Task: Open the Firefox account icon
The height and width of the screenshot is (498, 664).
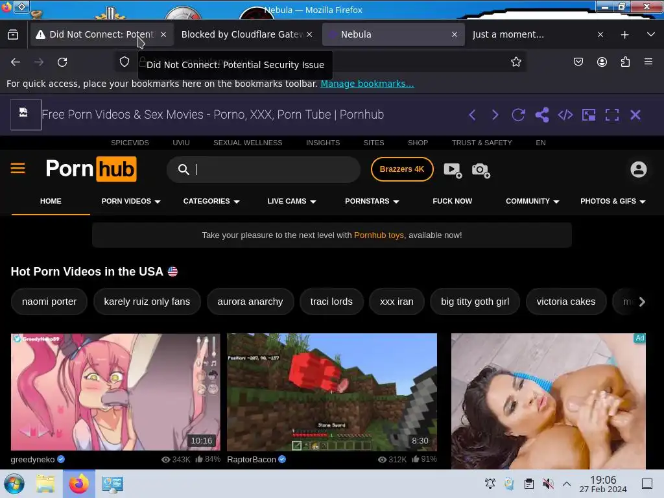Action: point(602,62)
